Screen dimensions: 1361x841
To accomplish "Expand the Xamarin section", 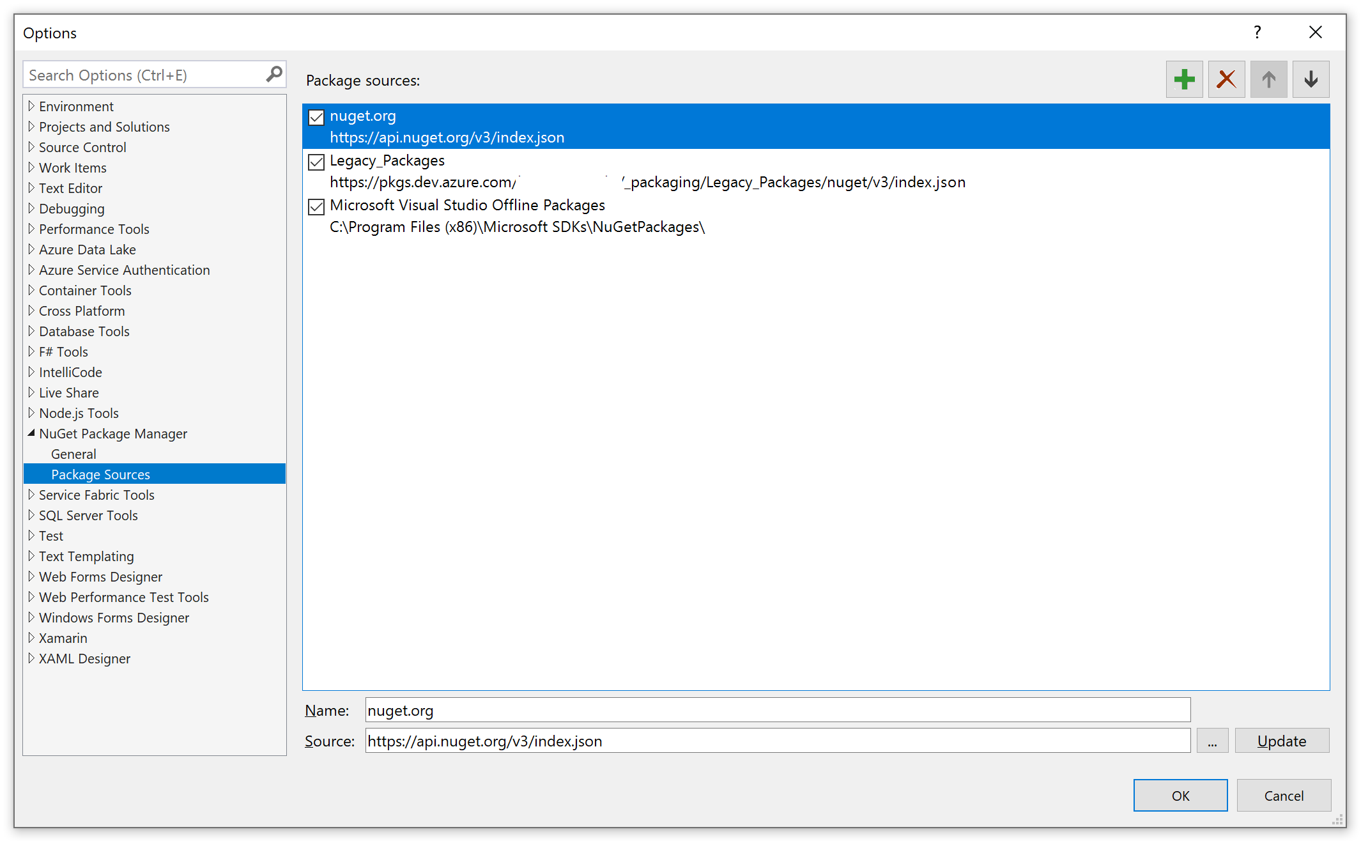I will [x=32, y=638].
